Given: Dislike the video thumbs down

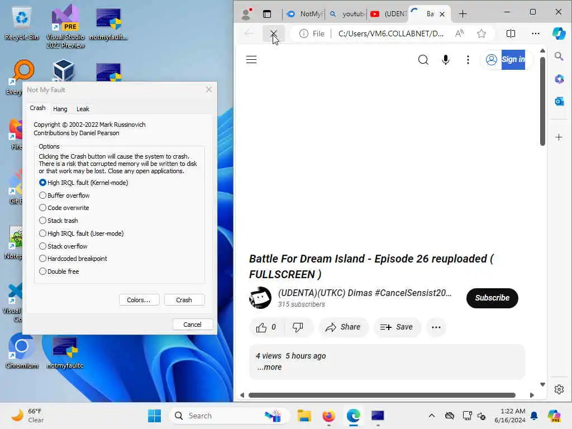Looking at the screenshot, I should tap(298, 327).
